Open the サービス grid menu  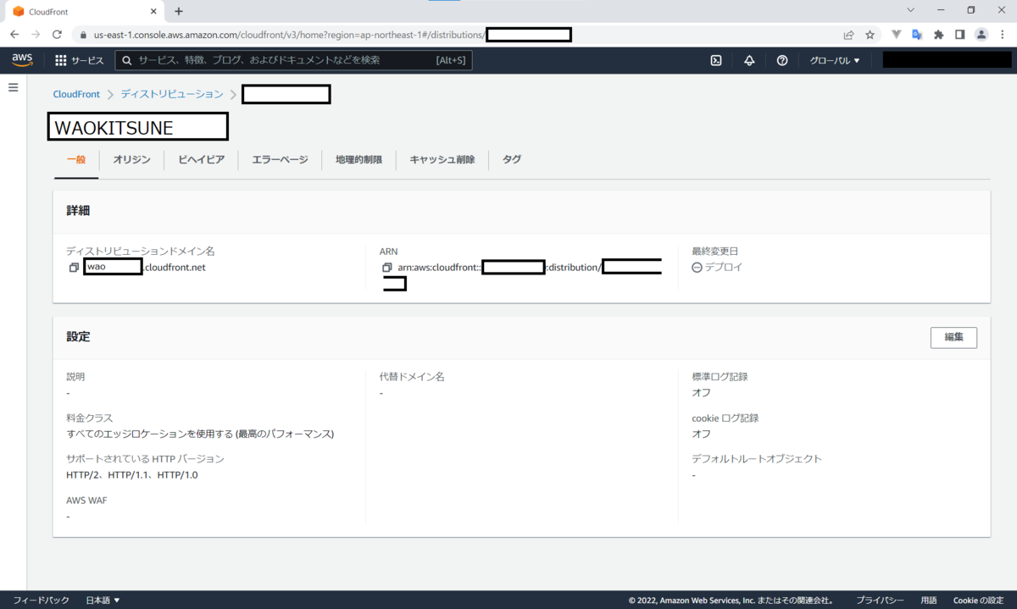coord(79,60)
